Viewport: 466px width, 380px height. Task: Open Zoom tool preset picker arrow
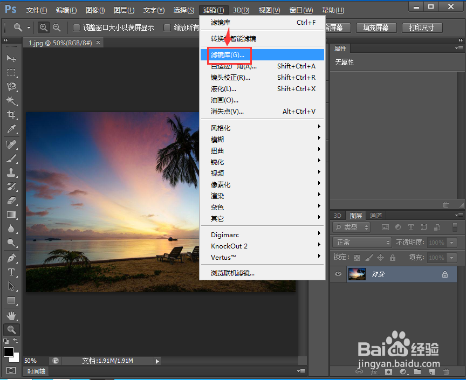[x=29, y=27]
